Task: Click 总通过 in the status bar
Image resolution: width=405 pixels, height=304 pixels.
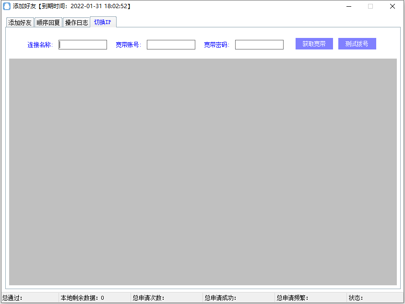Action: point(12,298)
